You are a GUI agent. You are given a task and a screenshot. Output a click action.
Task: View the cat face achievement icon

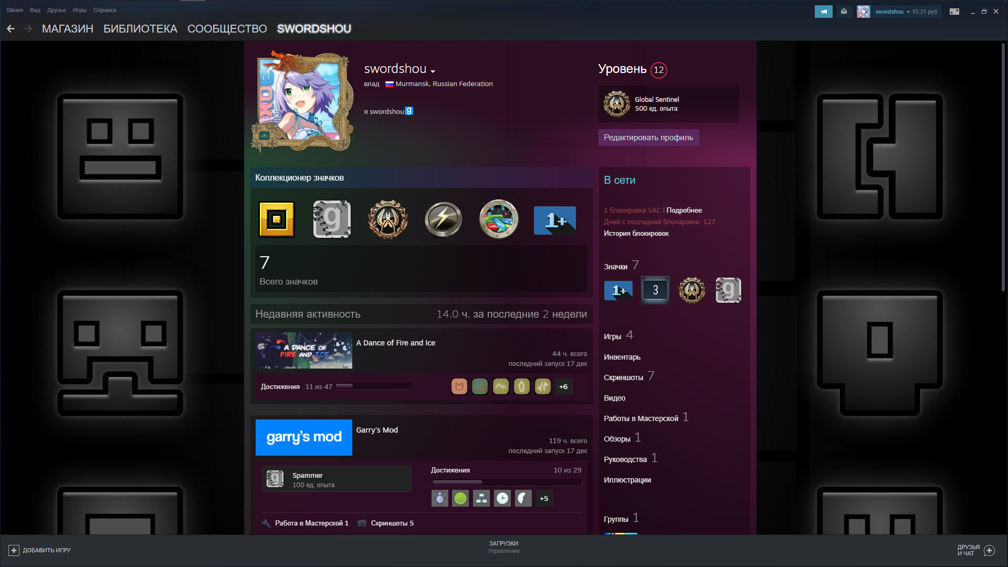459,387
